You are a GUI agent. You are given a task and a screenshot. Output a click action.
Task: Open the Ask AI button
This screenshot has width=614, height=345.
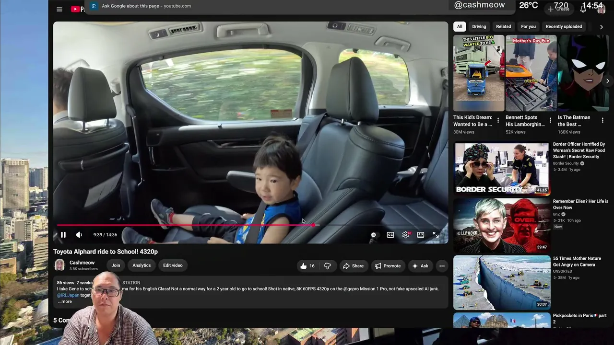[x=420, y=266]
